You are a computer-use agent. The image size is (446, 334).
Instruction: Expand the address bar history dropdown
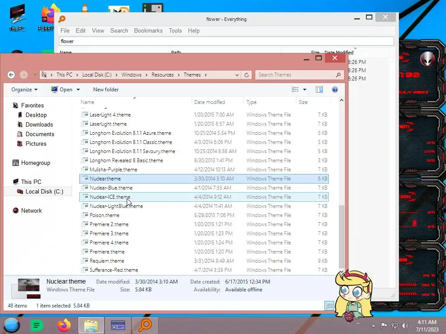coord(237,75)
